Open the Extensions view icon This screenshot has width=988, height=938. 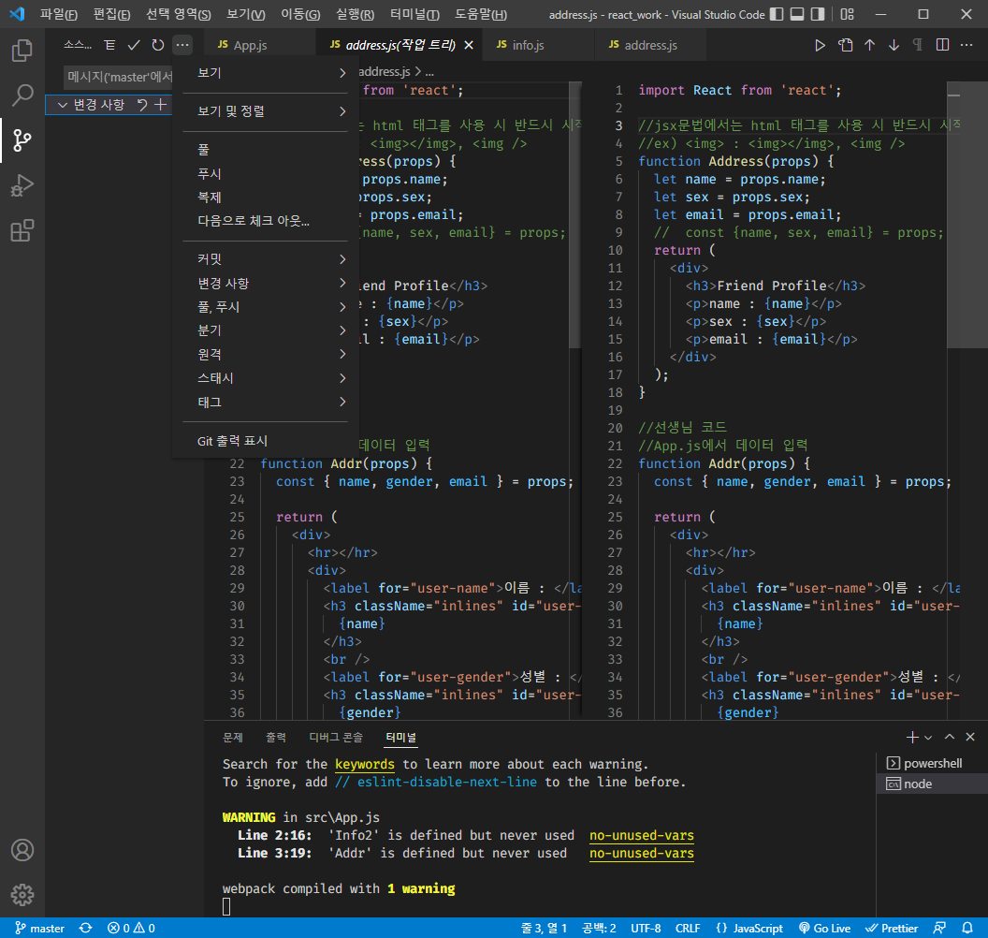[x=22, y=230]
